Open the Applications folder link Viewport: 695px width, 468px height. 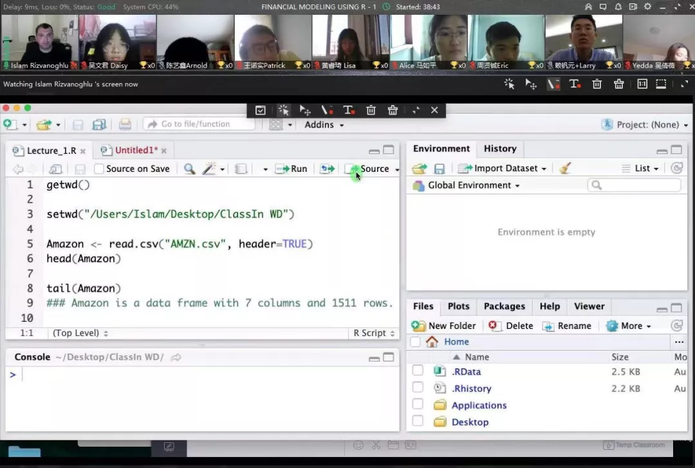click(479, 405)
